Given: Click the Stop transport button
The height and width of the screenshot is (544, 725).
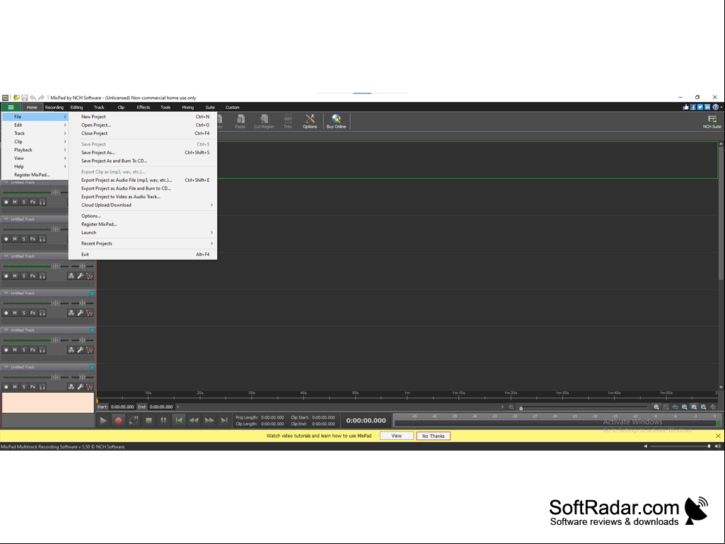Looking at the screenshot, I should pyautogui.click(x=149, y=420).
